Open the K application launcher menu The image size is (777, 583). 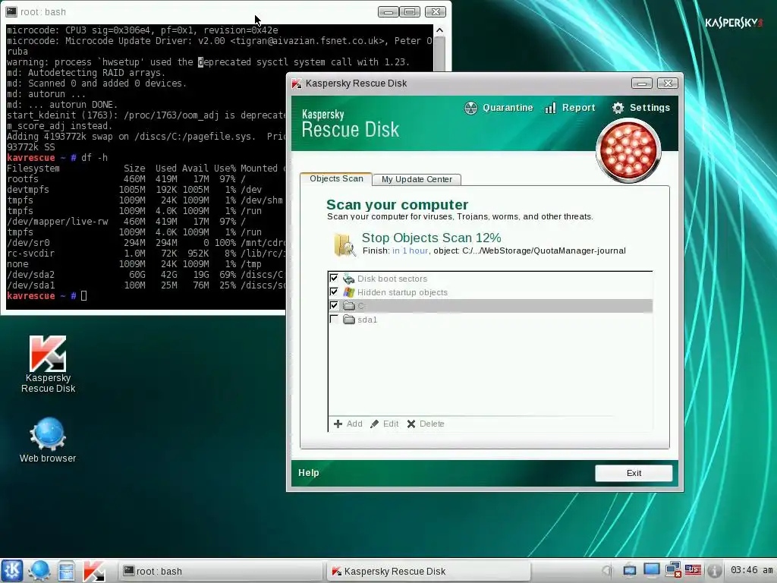pos(12,571)
